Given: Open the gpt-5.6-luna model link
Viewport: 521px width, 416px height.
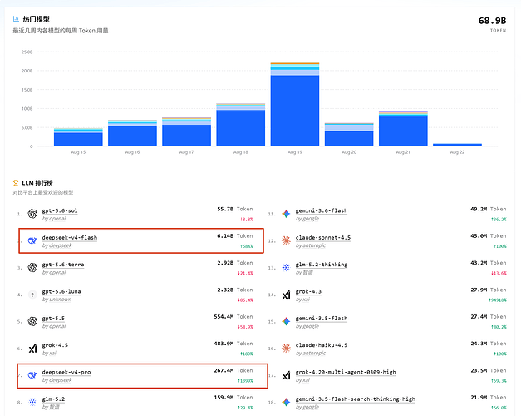Looking at the screenshot, I should [x=61, y=292].
